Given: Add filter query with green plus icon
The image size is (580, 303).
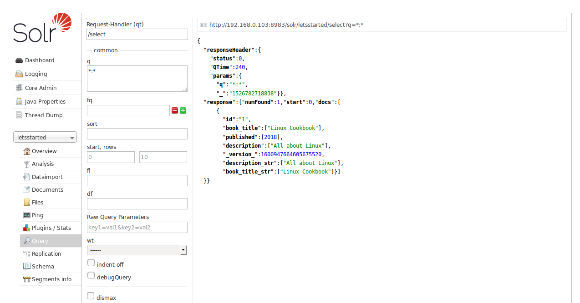Looking at the screenshot, I should (183, 110).
